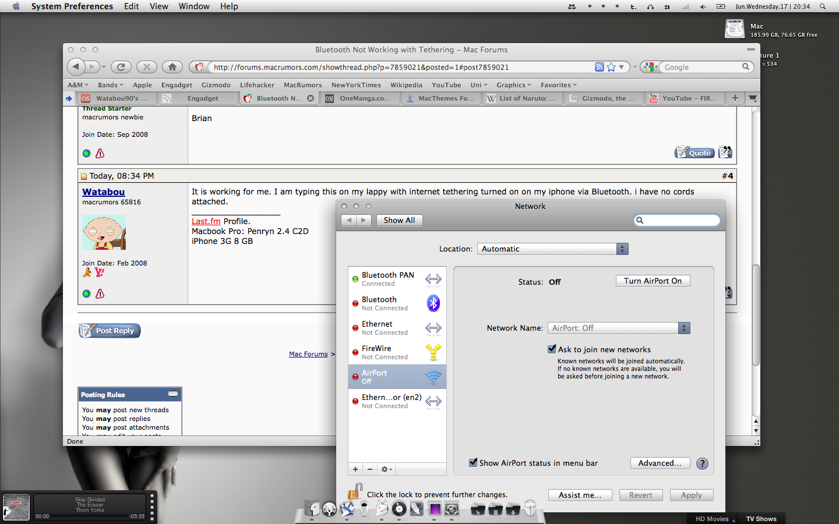Open the Help menu

point(229,6)
